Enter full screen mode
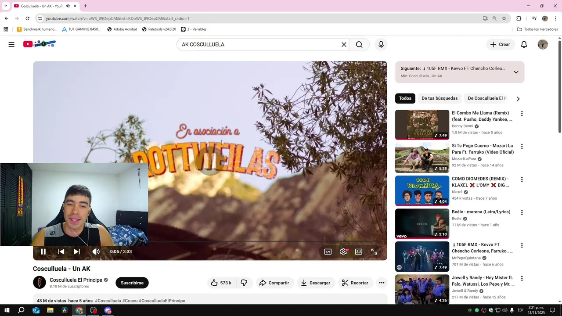This screenshot has height=316, width=562. tap(374, 251)
